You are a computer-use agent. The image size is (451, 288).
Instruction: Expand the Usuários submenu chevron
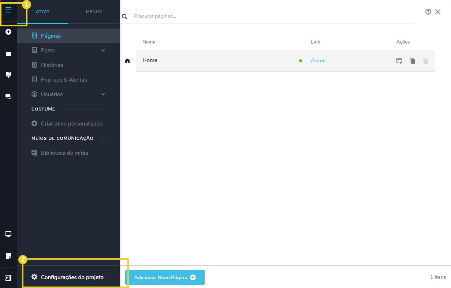pyautogui.click(x=103, y=94)
